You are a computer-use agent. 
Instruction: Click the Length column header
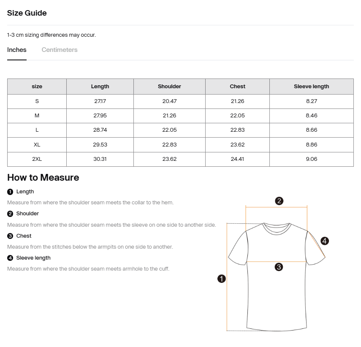(x=100, y=87)
